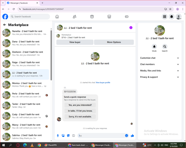186x148 pixels.
Task: Open the View buyer profile link
Action: 103,83
